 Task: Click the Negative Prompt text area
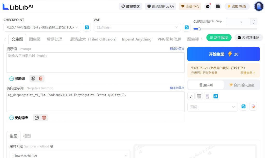point(95,102)
